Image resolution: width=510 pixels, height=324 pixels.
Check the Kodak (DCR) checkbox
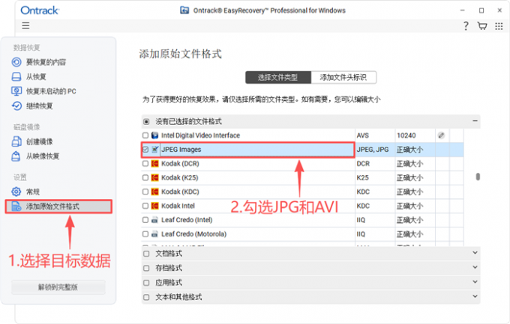tap(145, 164)
